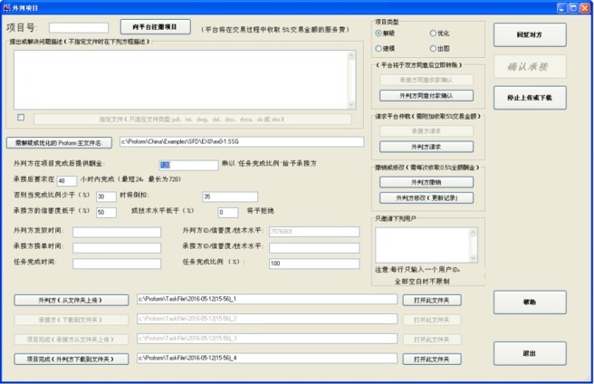Click 项目完成 (外判方下载到文件夹) button
Image resolution: width=594 pixels, height=384 pixels.
[x=72, y=358]
